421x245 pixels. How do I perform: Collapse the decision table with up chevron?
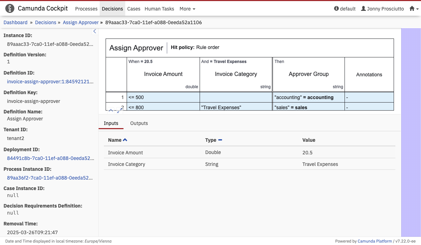point(111,111)
